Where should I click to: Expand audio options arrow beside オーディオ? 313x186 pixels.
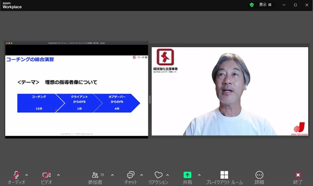pos(27,175)
